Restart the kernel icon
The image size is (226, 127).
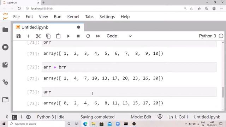pos(88,36)
